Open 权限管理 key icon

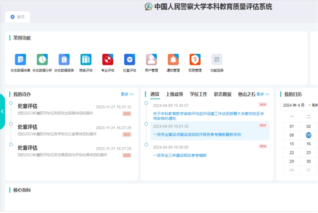[195, 60]
